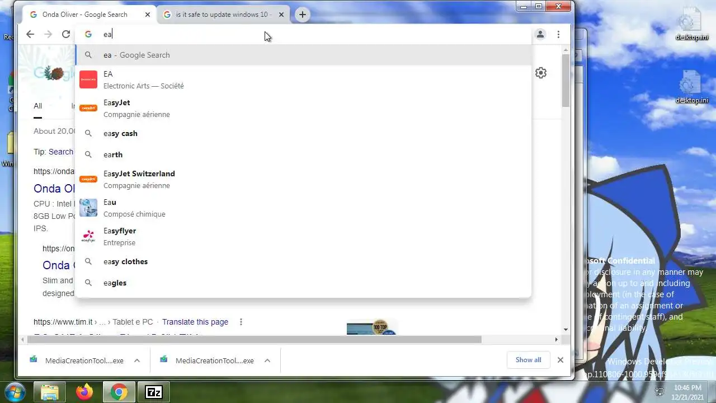The image size is (716, 403).
Task: Click the horizontal scrollbar right arrow
Action: [x=556, y=339]
